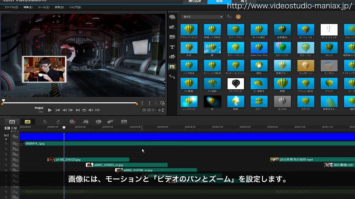
Task: Open the ファイル(F) menu
Action: (x=11, y=7)
